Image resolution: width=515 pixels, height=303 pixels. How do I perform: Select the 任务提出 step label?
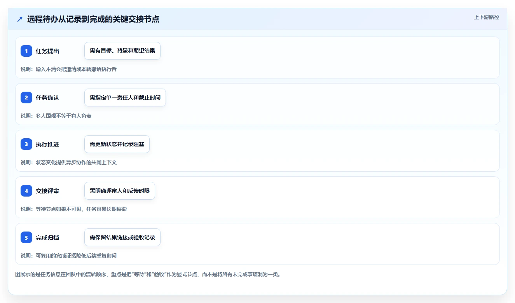click(x=47, y=51)
